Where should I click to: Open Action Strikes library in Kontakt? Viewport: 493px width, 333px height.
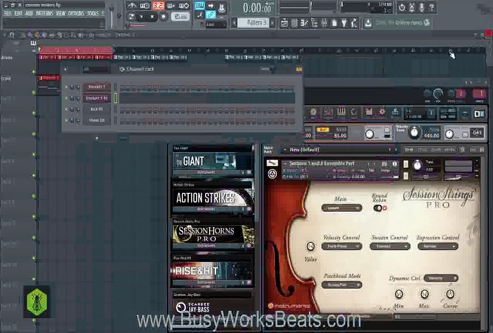pos(213,198)
